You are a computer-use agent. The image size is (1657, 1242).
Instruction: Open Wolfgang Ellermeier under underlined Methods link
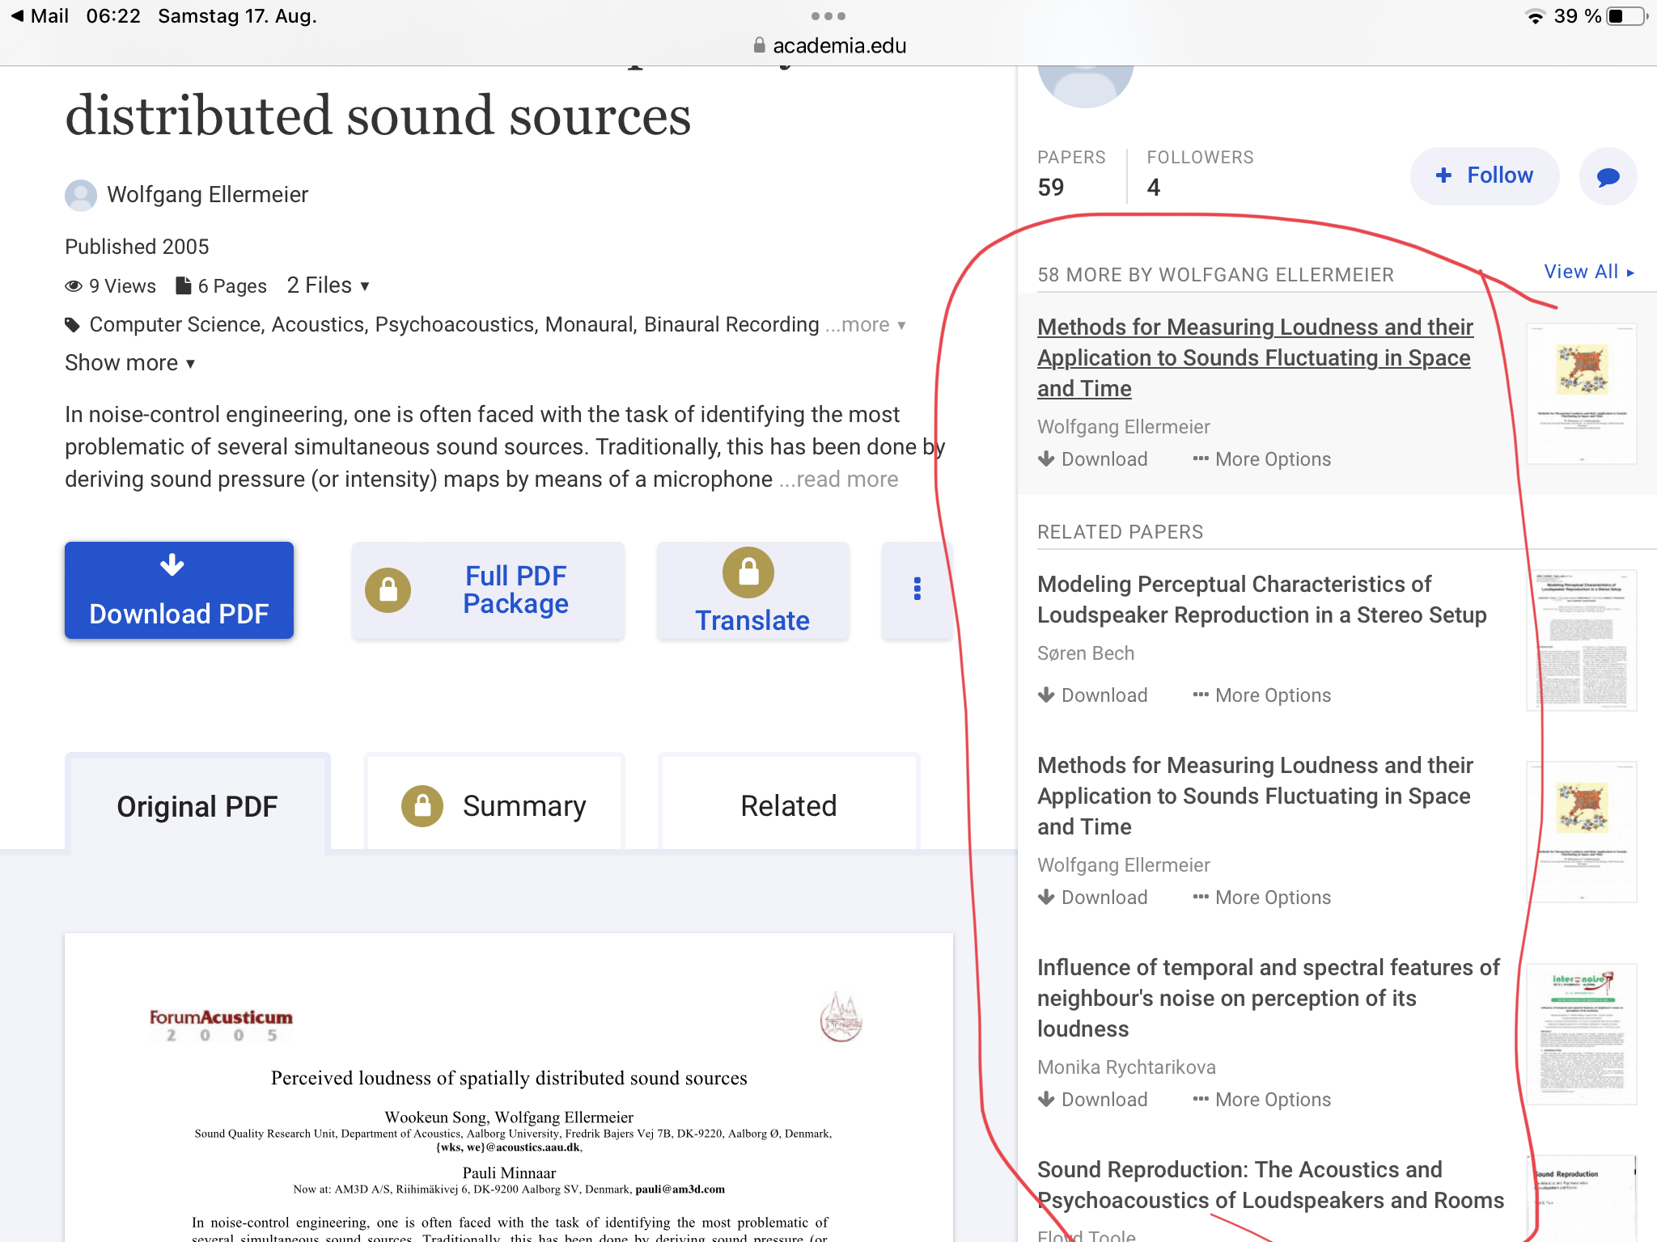coord(1123,427)
